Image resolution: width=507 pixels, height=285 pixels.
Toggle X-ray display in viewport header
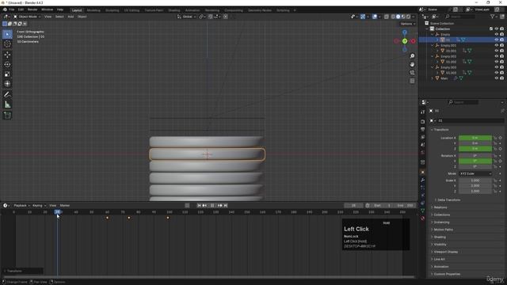(387, 17)
